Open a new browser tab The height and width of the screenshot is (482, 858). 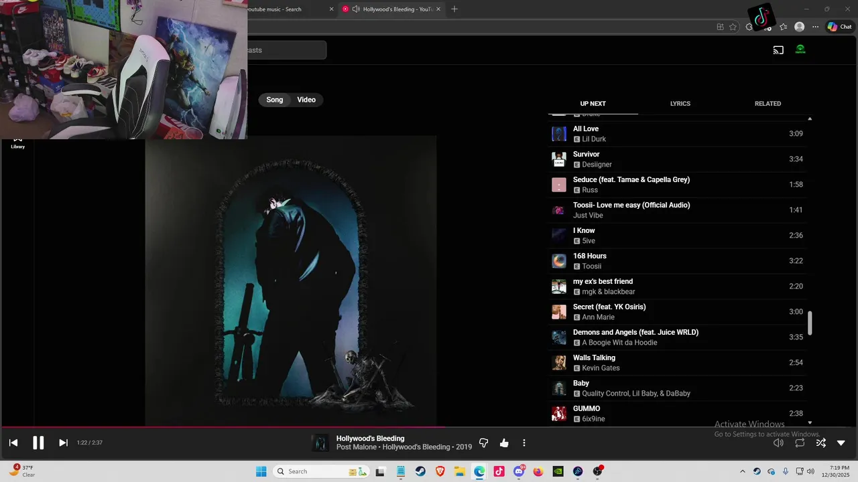point(454,9)
